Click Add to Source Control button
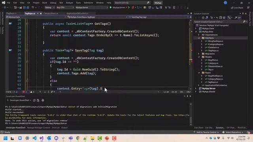 pyautogui.click(x=206, y=132)
